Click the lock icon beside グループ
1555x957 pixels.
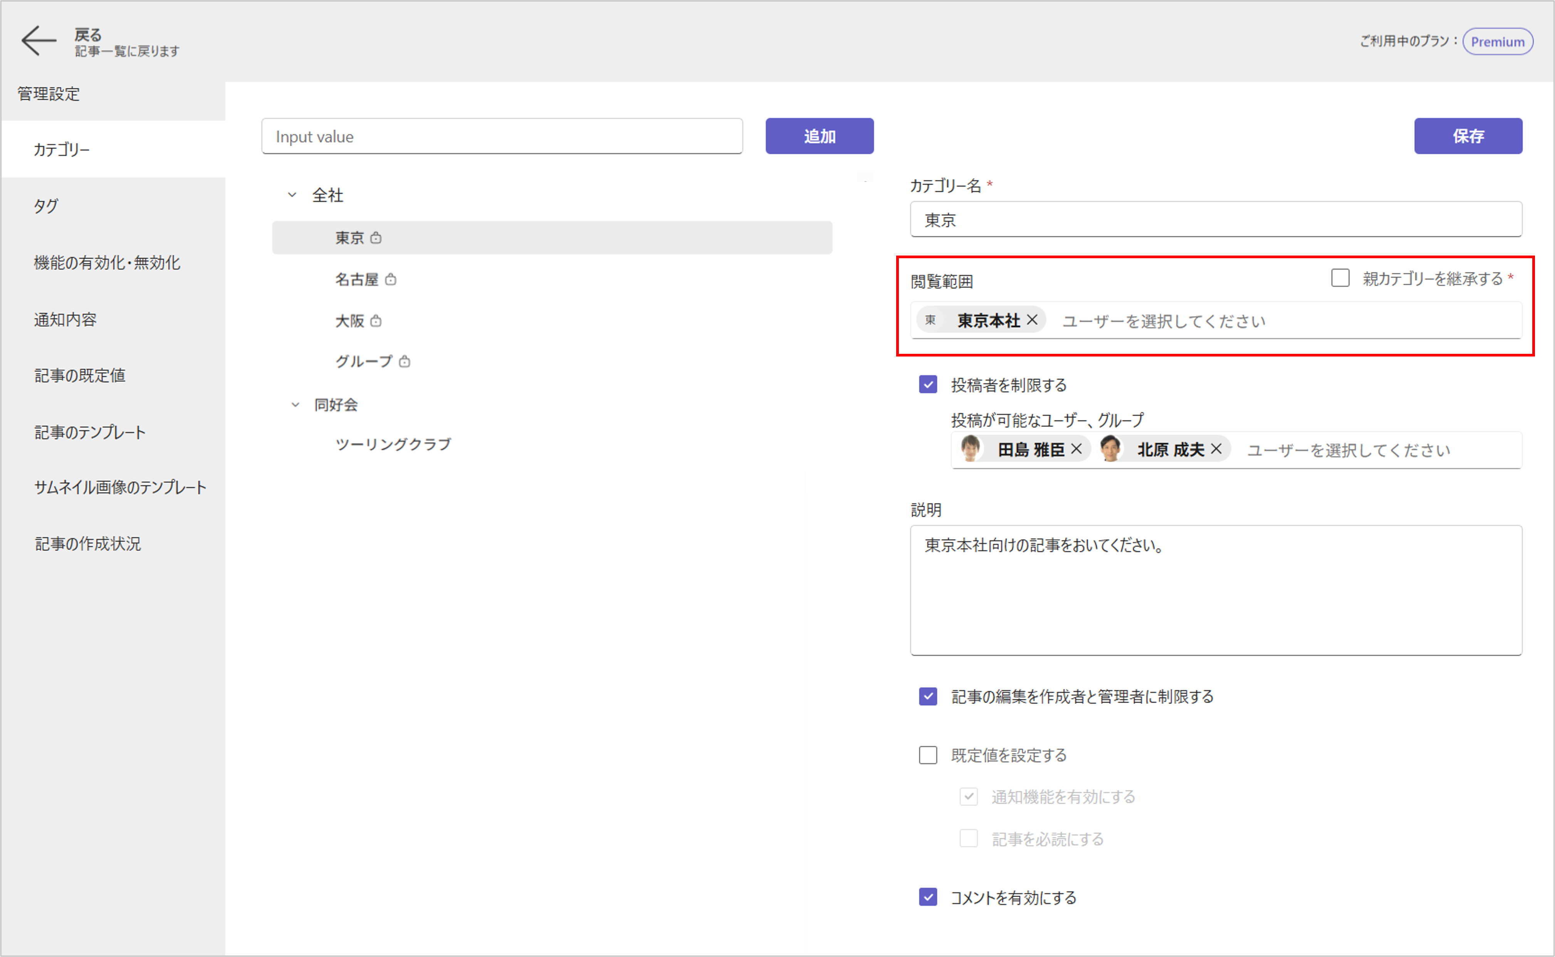pyautogui.click(x=405, y=362)
